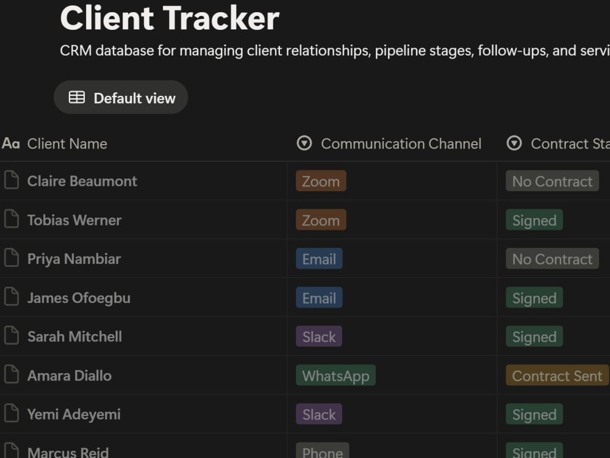Open the Sarah Mitchell client page
Screen dimensions: 610x458
coord(74,336)
